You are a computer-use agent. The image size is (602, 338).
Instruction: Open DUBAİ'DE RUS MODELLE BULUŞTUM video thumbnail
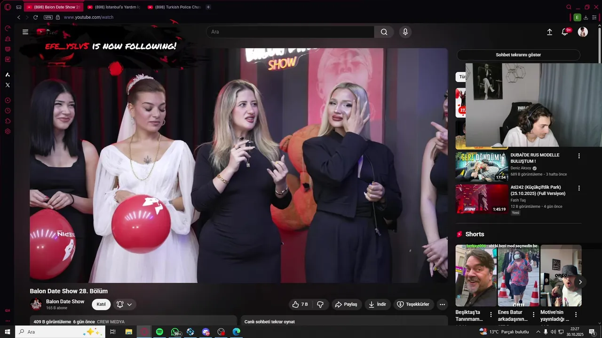(482, 167)
